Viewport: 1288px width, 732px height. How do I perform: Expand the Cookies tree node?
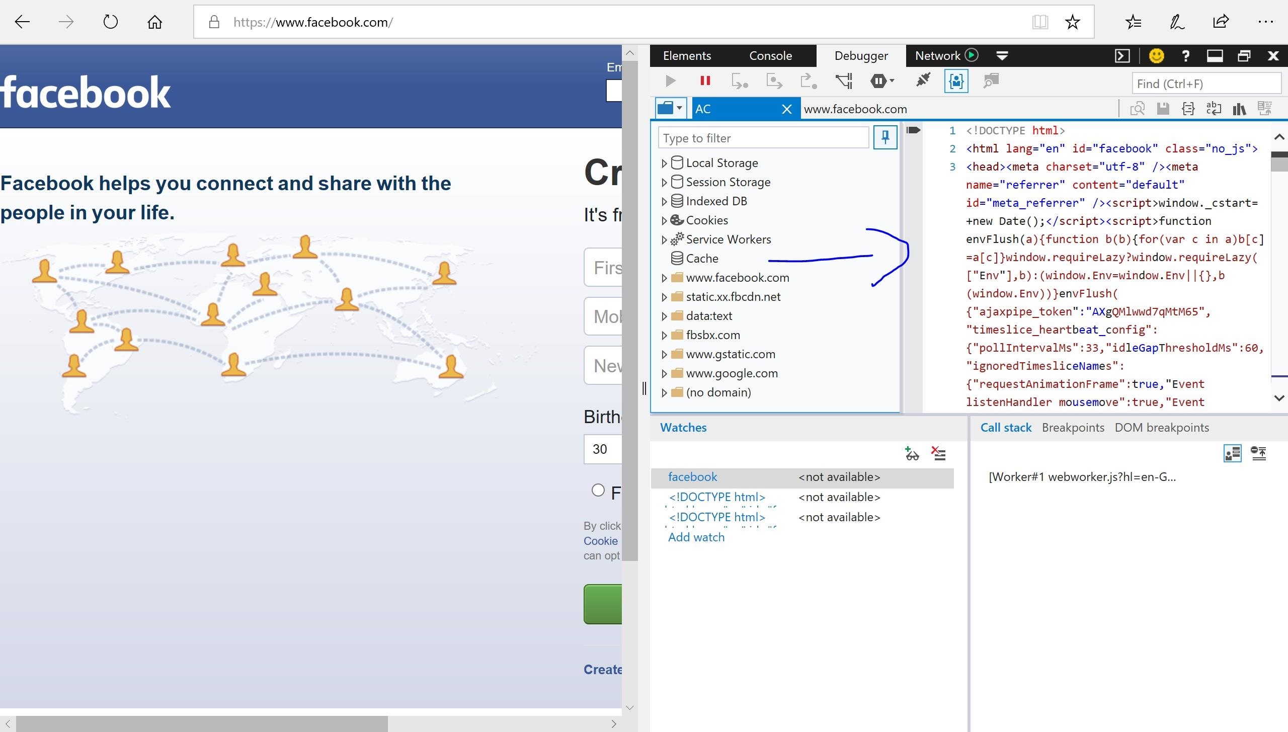[664, 220]
